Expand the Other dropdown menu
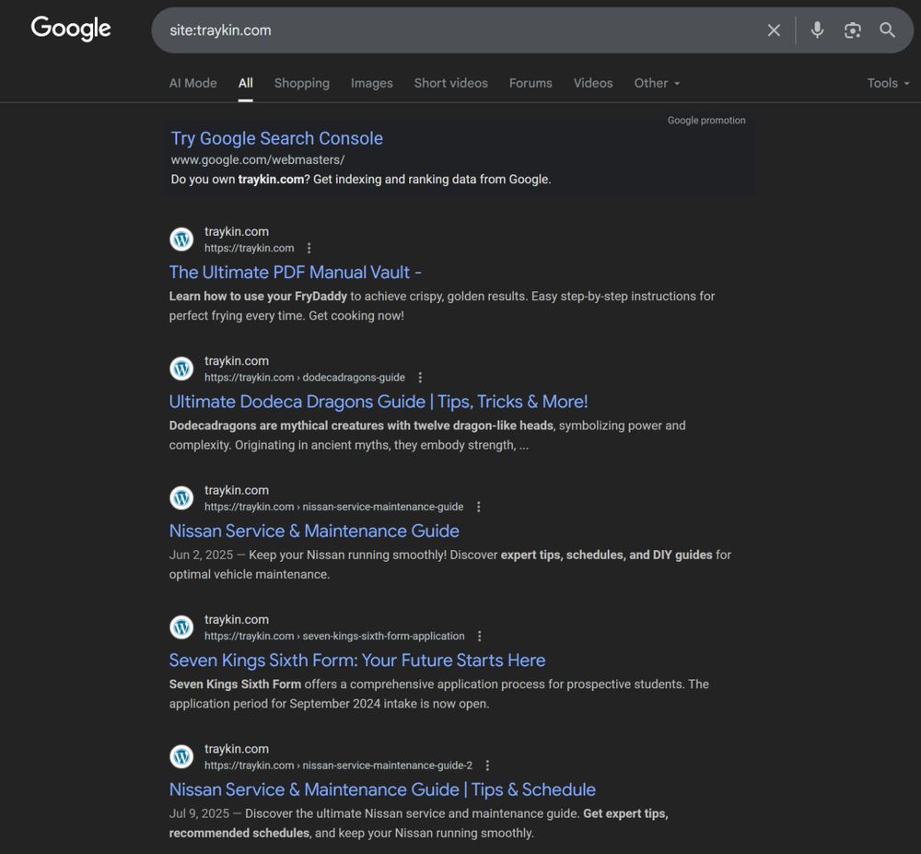The image size is (921, 854). coord(657,83)
